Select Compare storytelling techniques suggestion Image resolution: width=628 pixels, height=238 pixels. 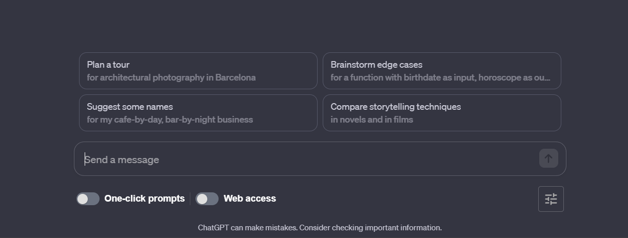pos(441,113)
